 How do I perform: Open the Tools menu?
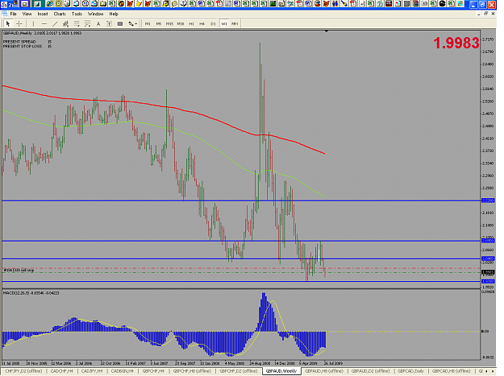(77, 14)
